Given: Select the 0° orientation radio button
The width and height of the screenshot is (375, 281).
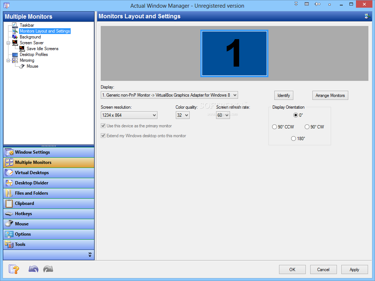Looking at the screenshot, I should 296,115.
